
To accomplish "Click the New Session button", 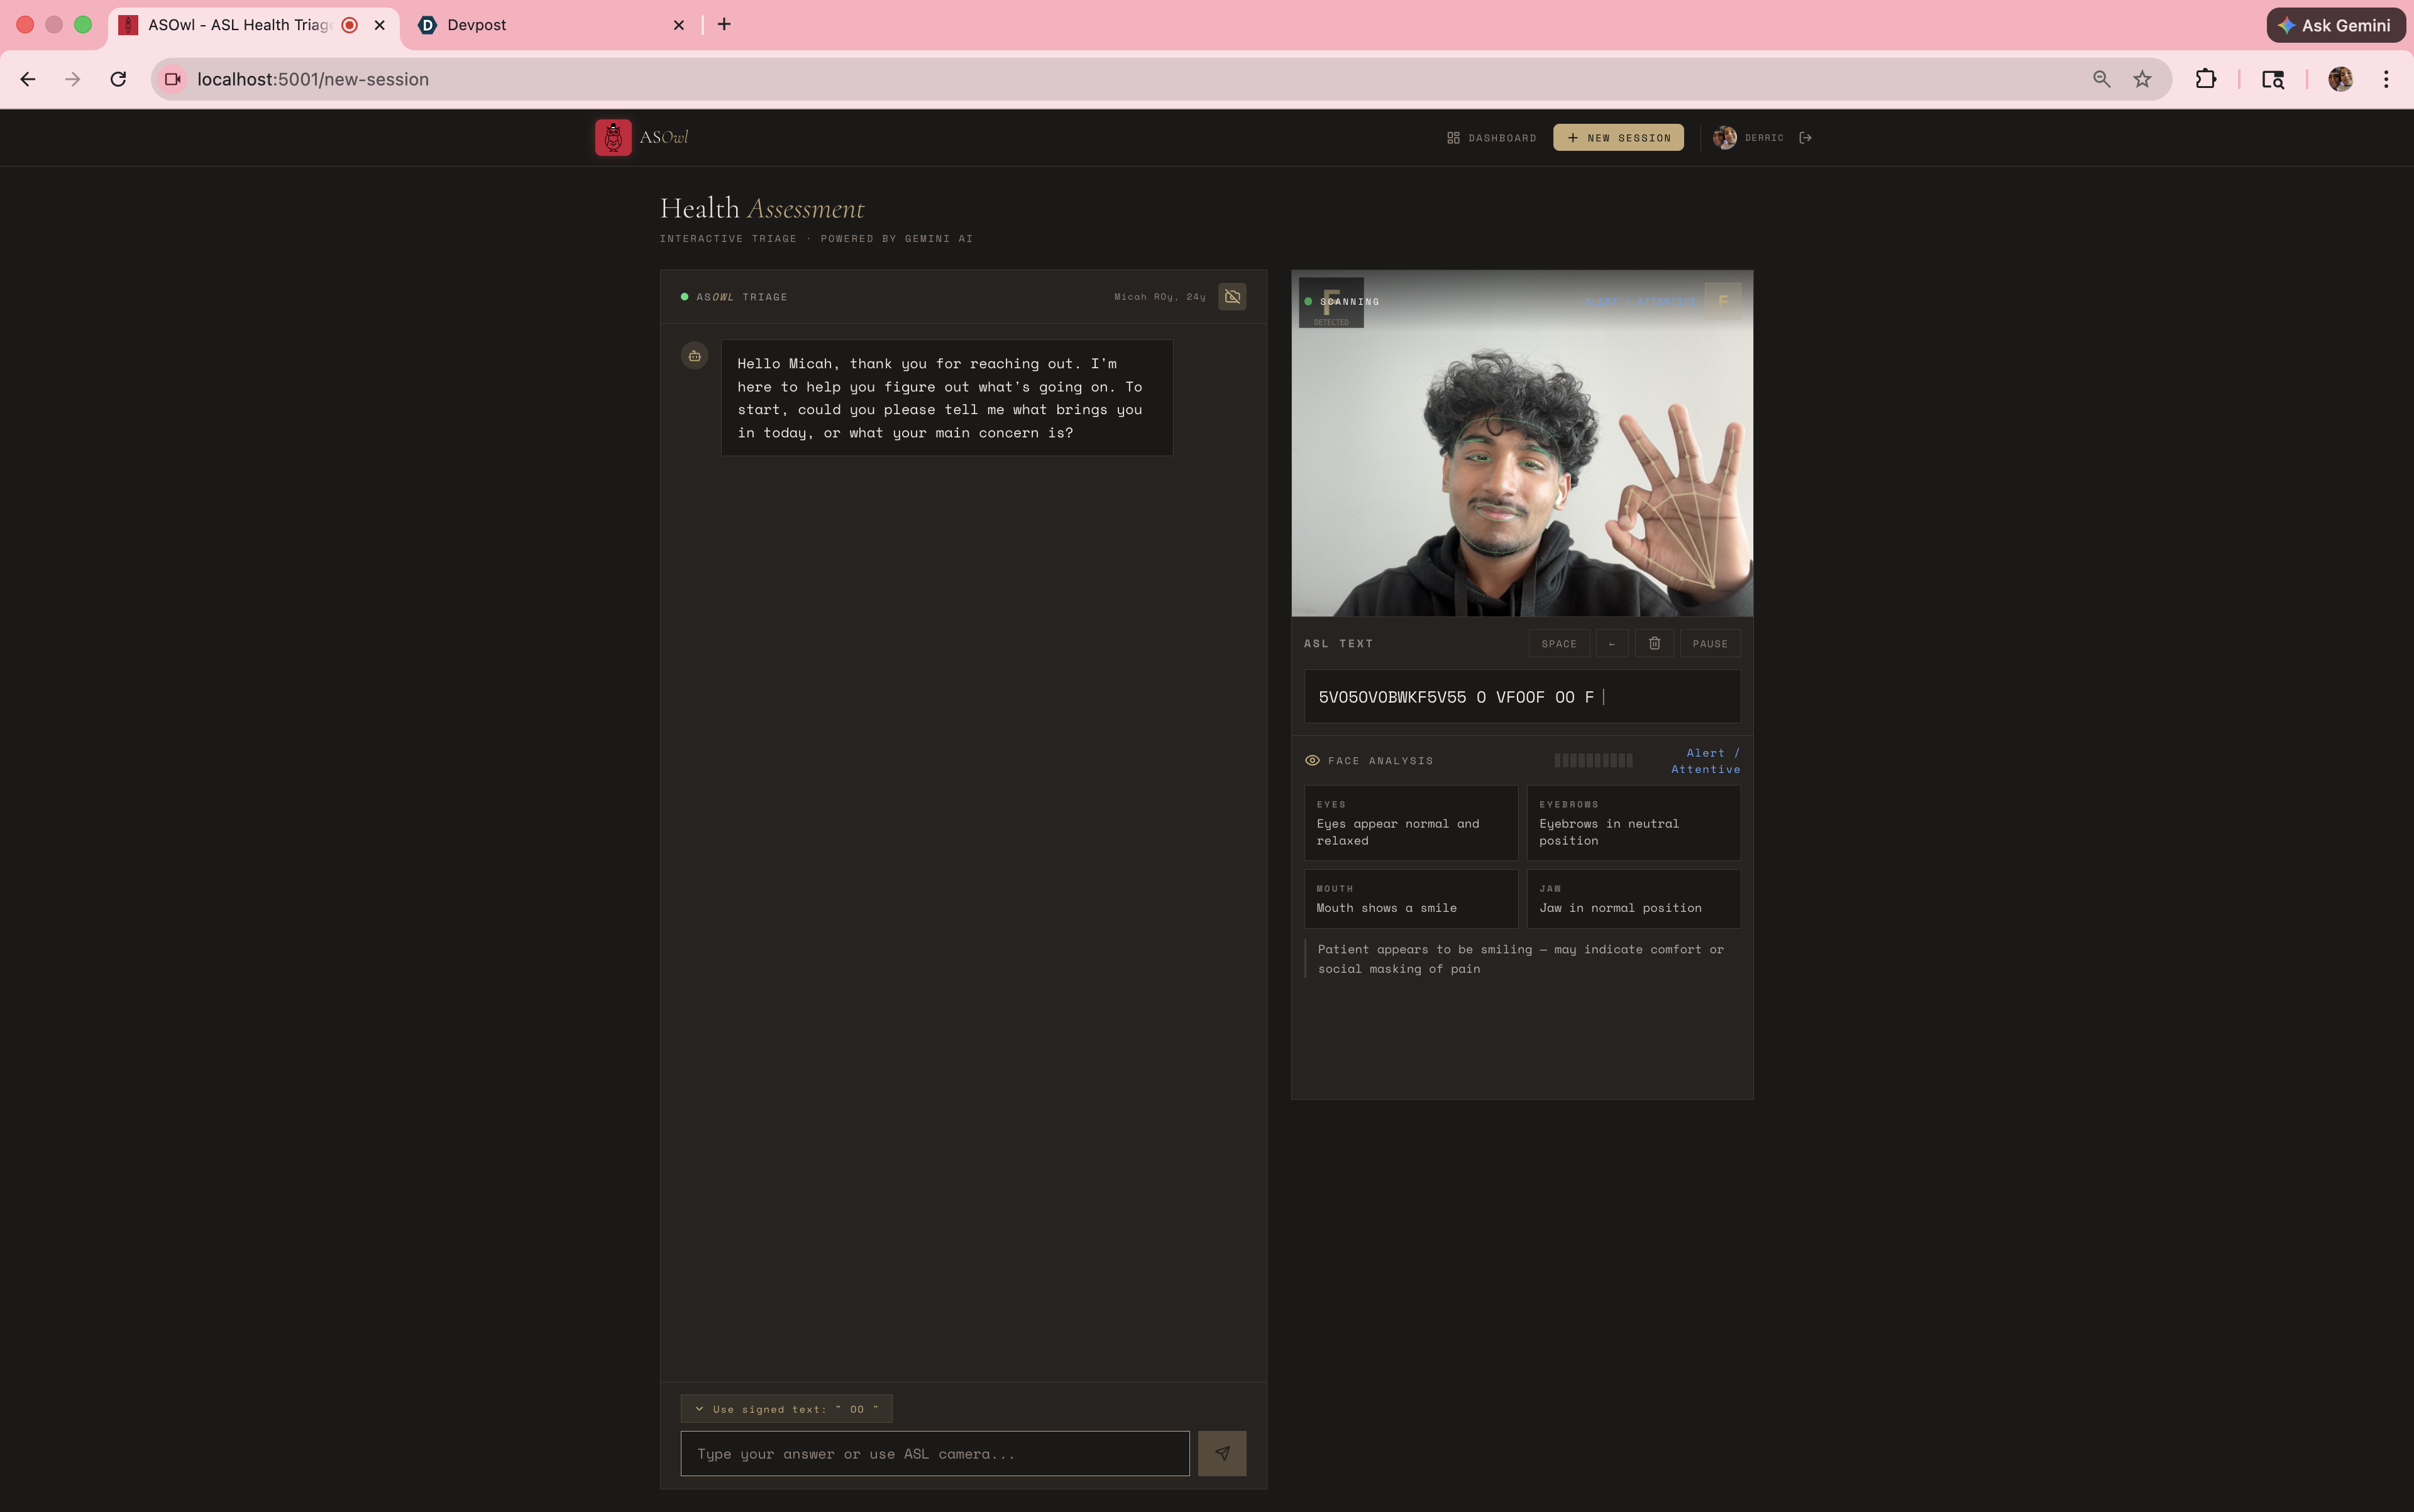I will point(1618,138).
